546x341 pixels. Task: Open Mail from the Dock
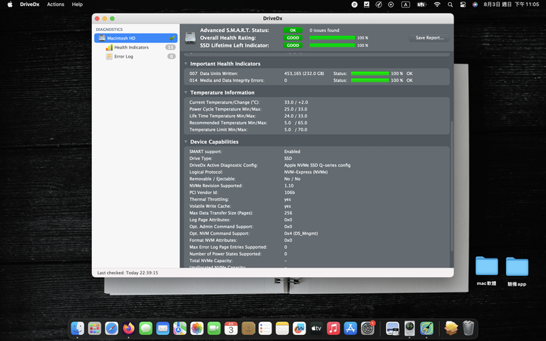coord(162,328)
